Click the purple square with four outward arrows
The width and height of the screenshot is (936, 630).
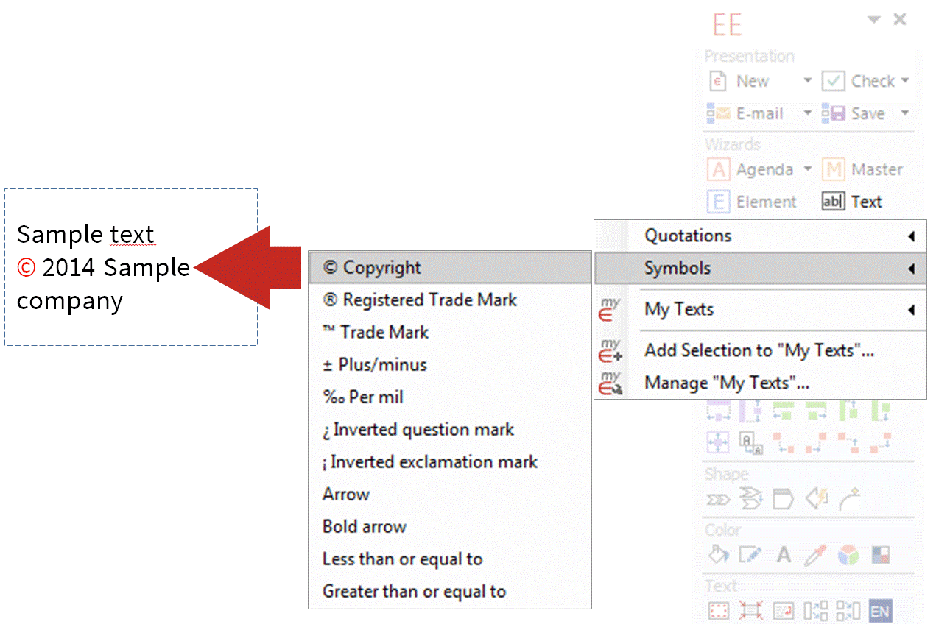click(x=717, y=442)
